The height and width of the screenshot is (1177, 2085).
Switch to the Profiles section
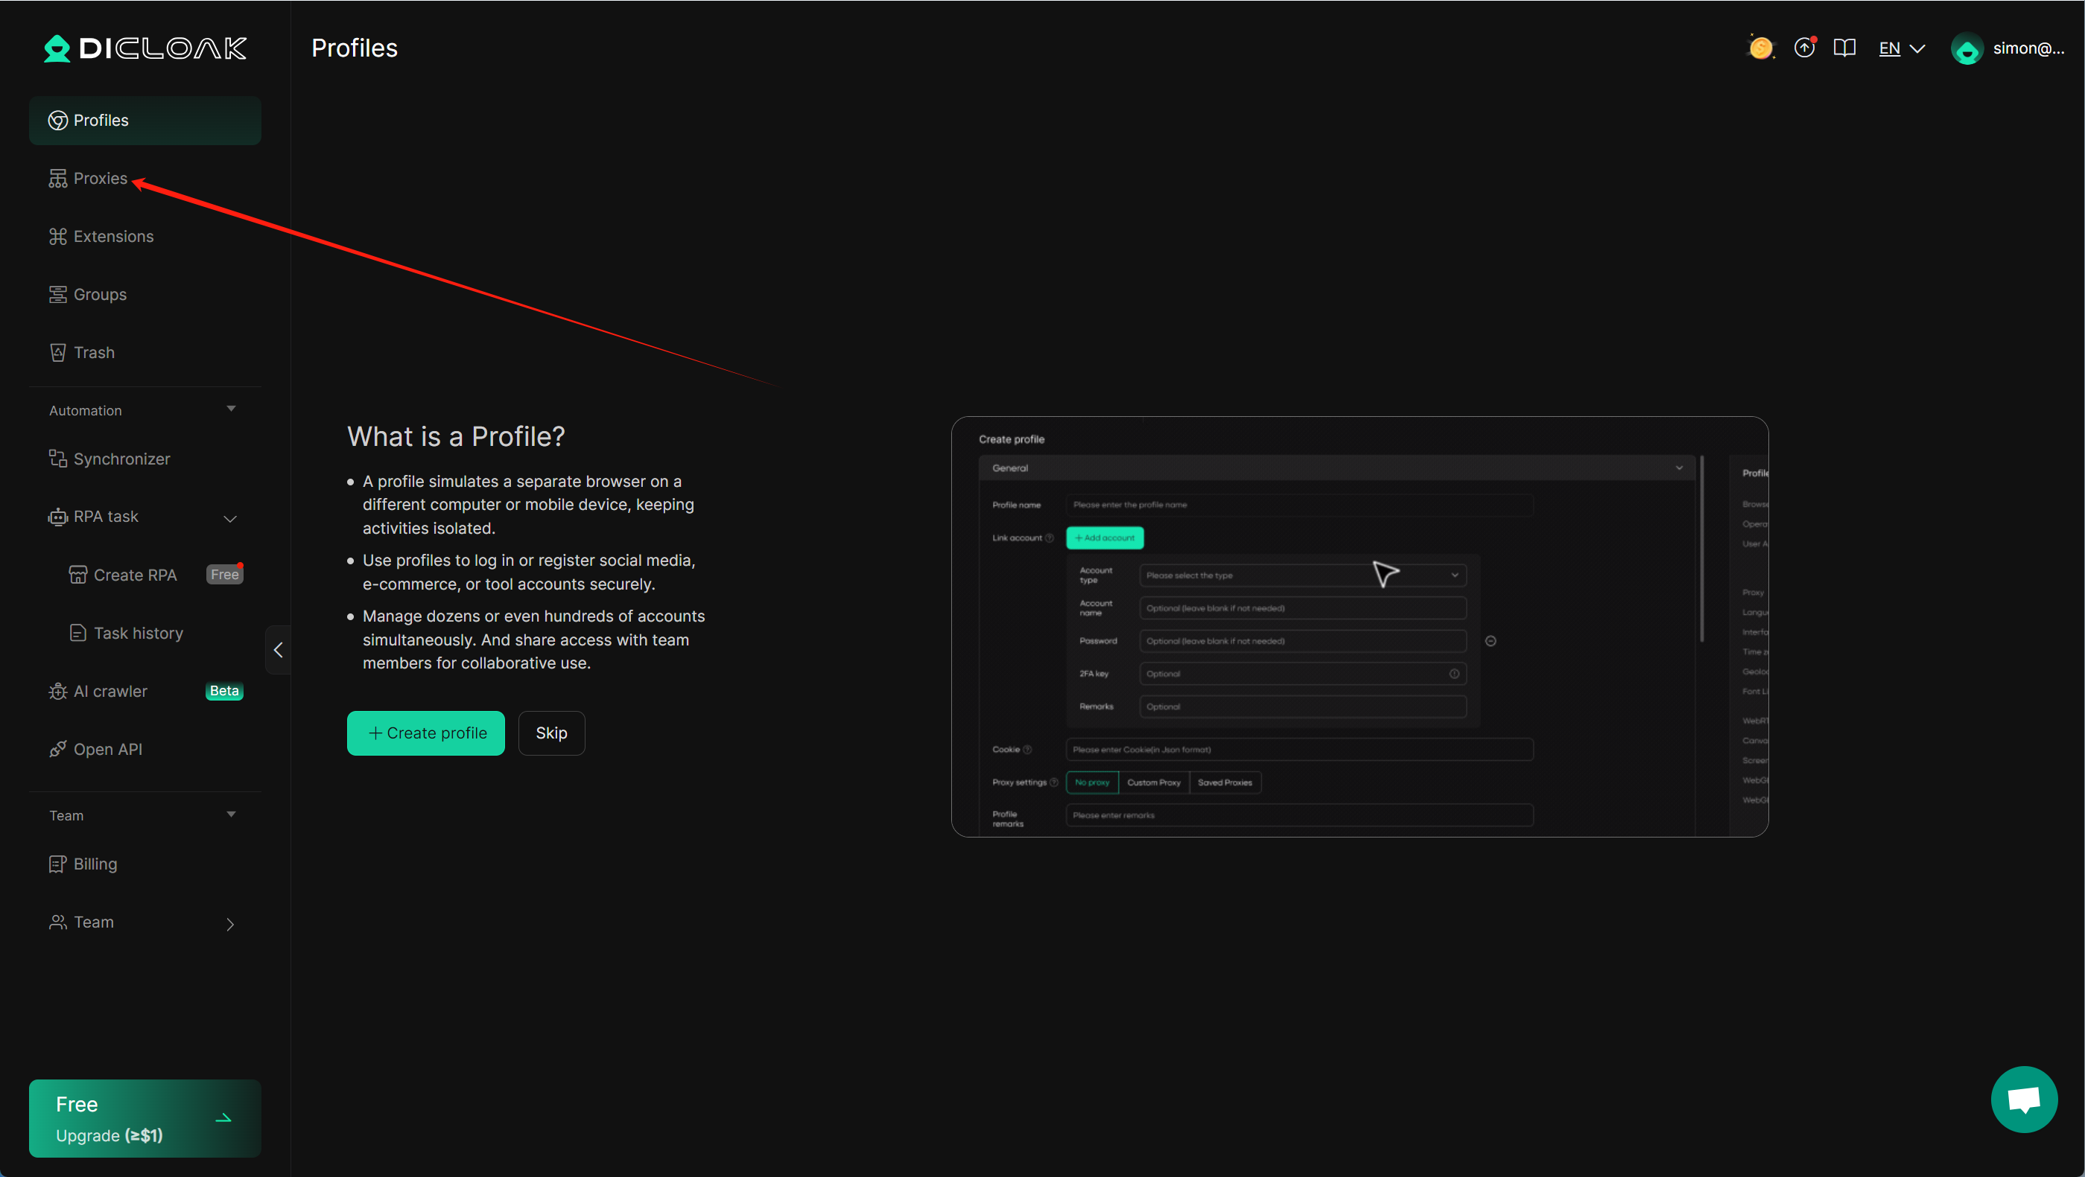[x=101, y=120]
